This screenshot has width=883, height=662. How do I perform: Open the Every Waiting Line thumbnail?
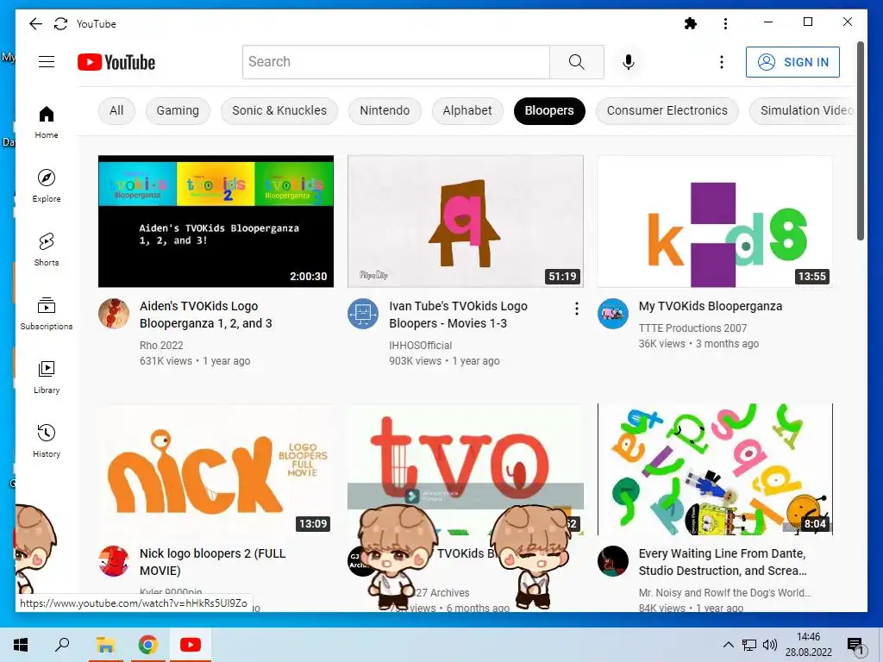(715, 469)
